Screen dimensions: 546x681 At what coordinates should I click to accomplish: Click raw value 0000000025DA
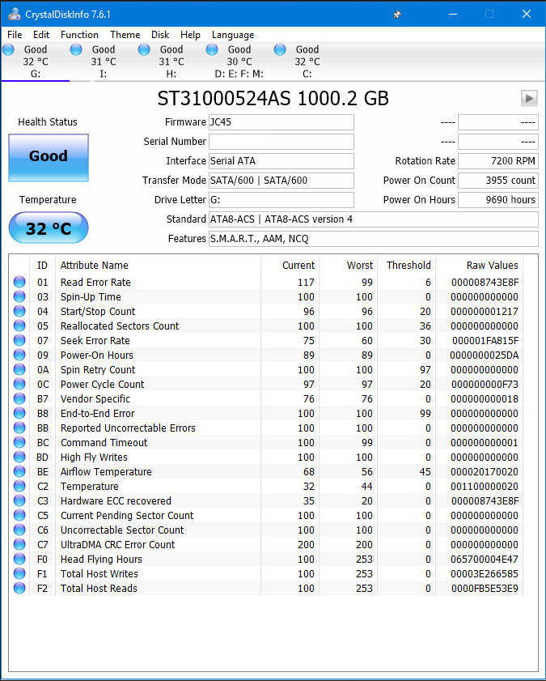pos(484,355)
